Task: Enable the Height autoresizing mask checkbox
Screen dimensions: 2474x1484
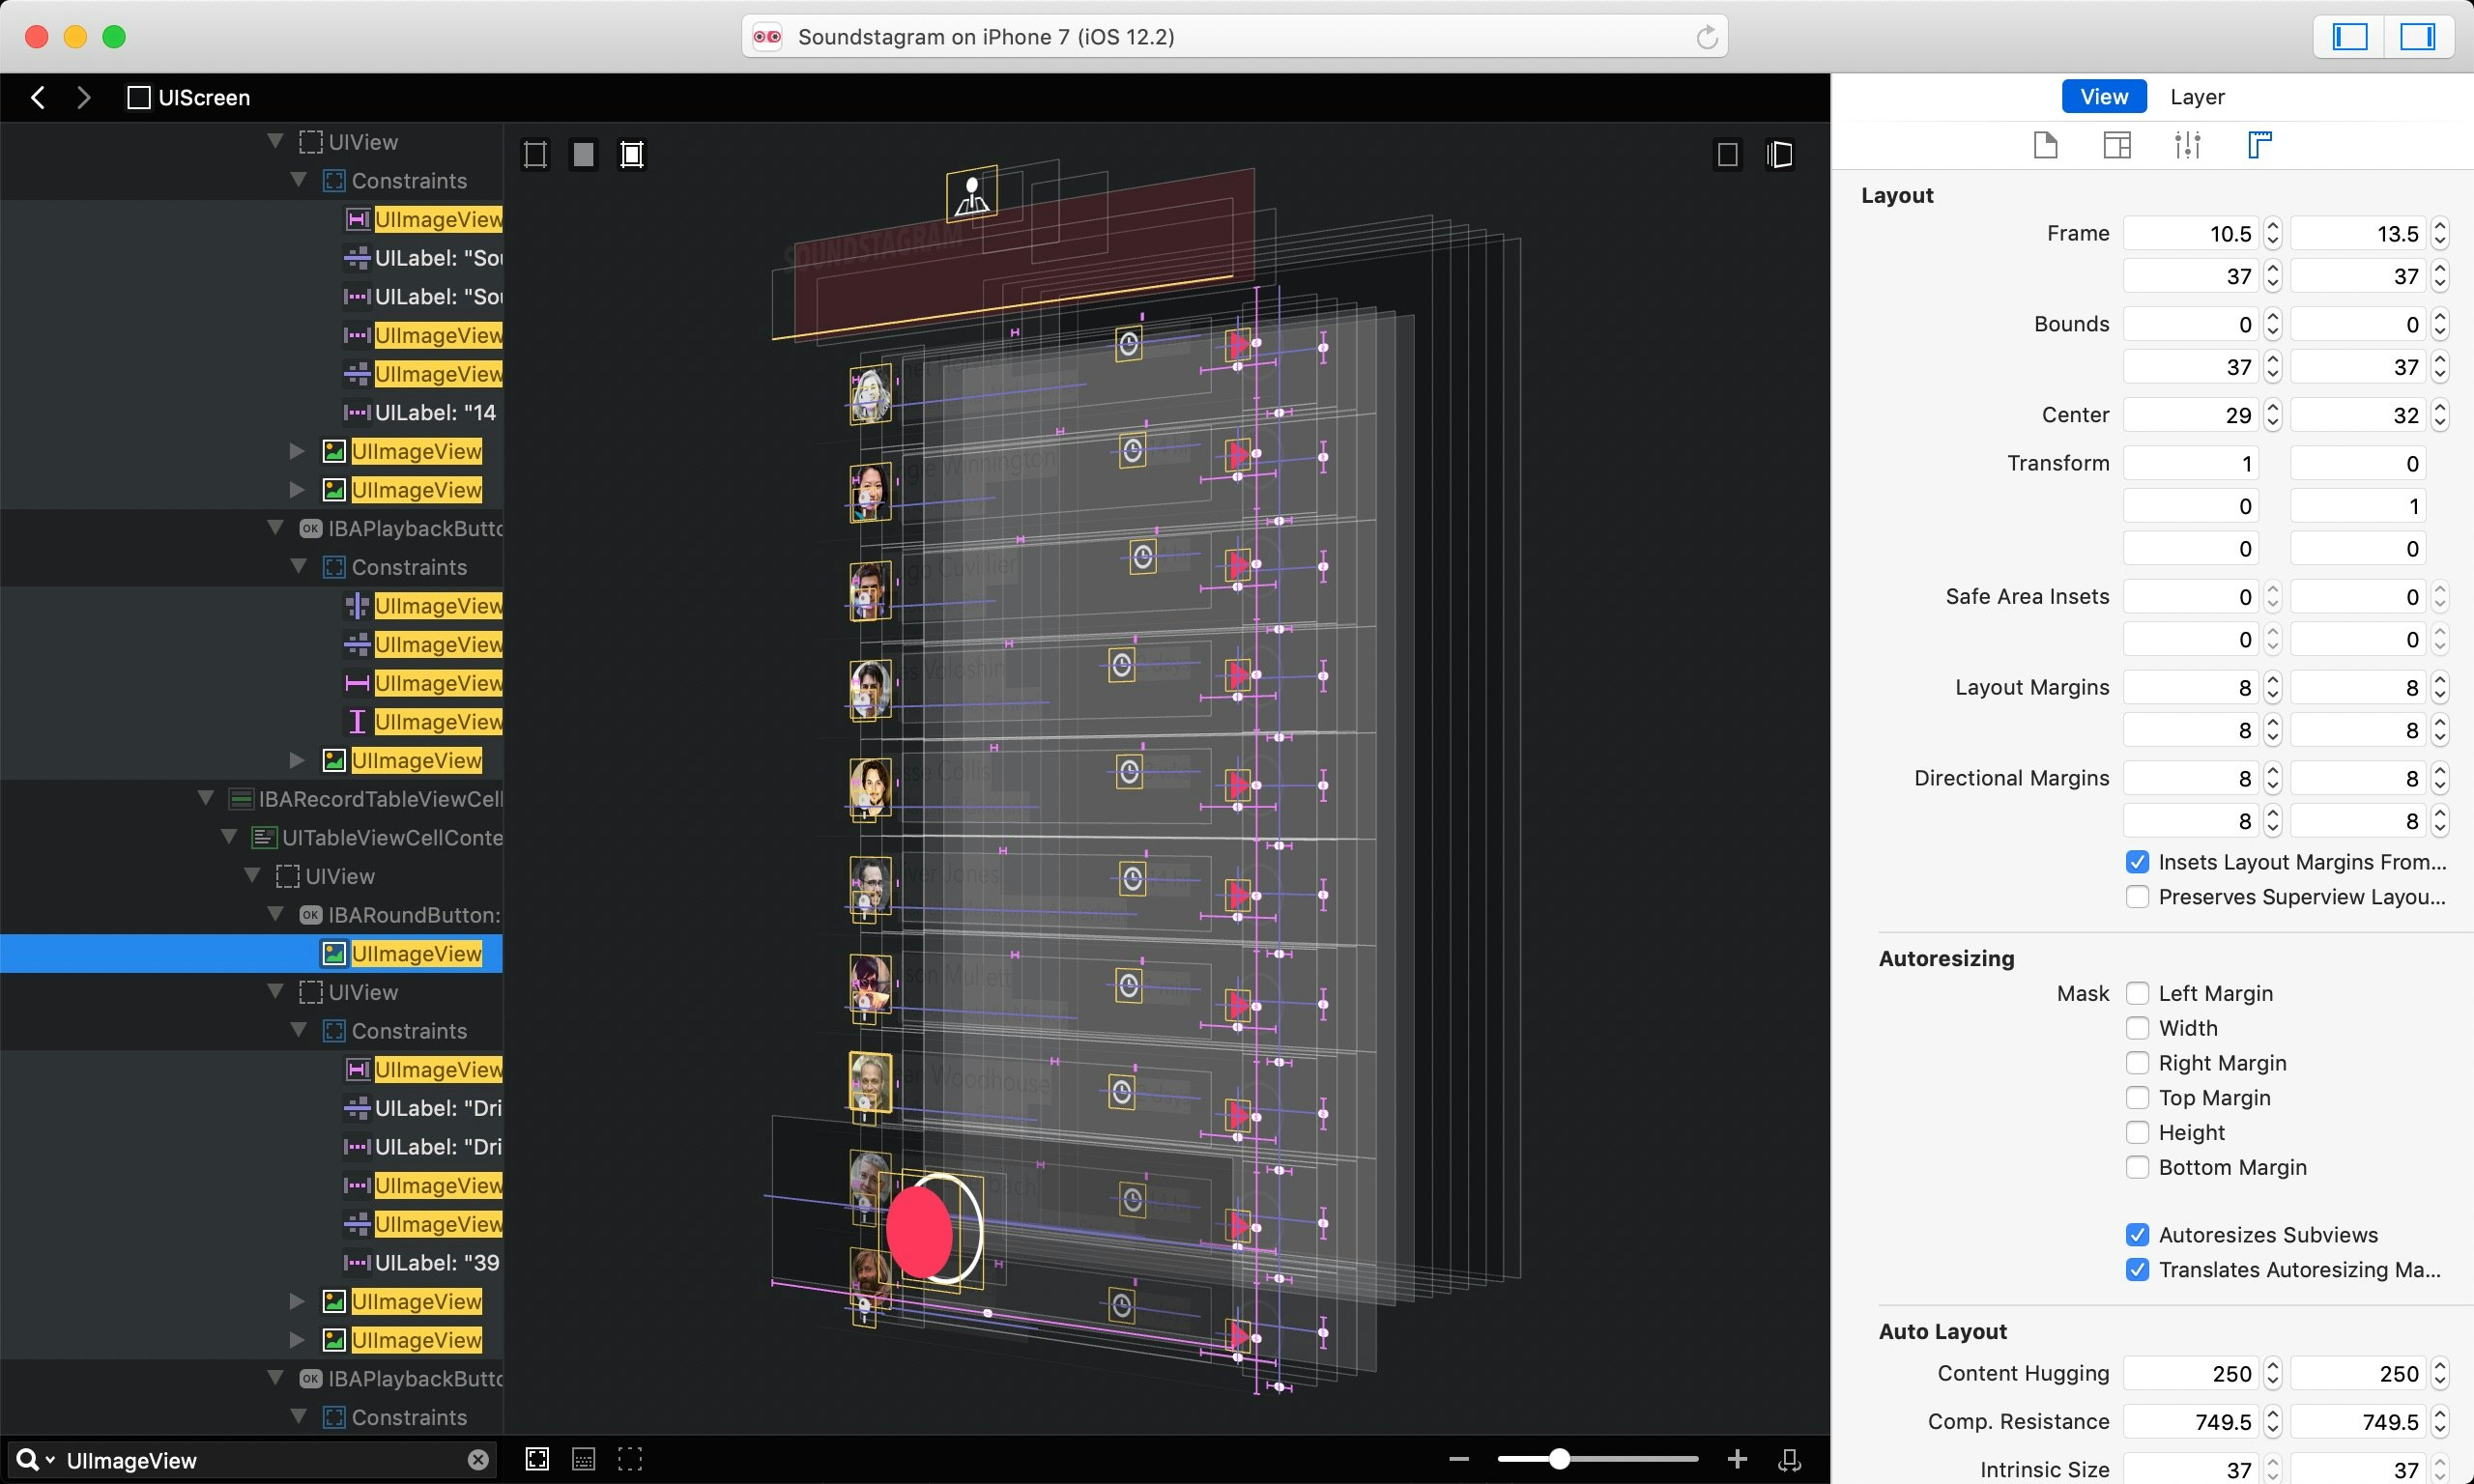Action: pyautogui.click(x=2138, y=1132)
